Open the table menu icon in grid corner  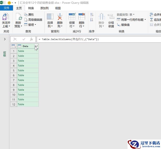[x=14, y=46]
